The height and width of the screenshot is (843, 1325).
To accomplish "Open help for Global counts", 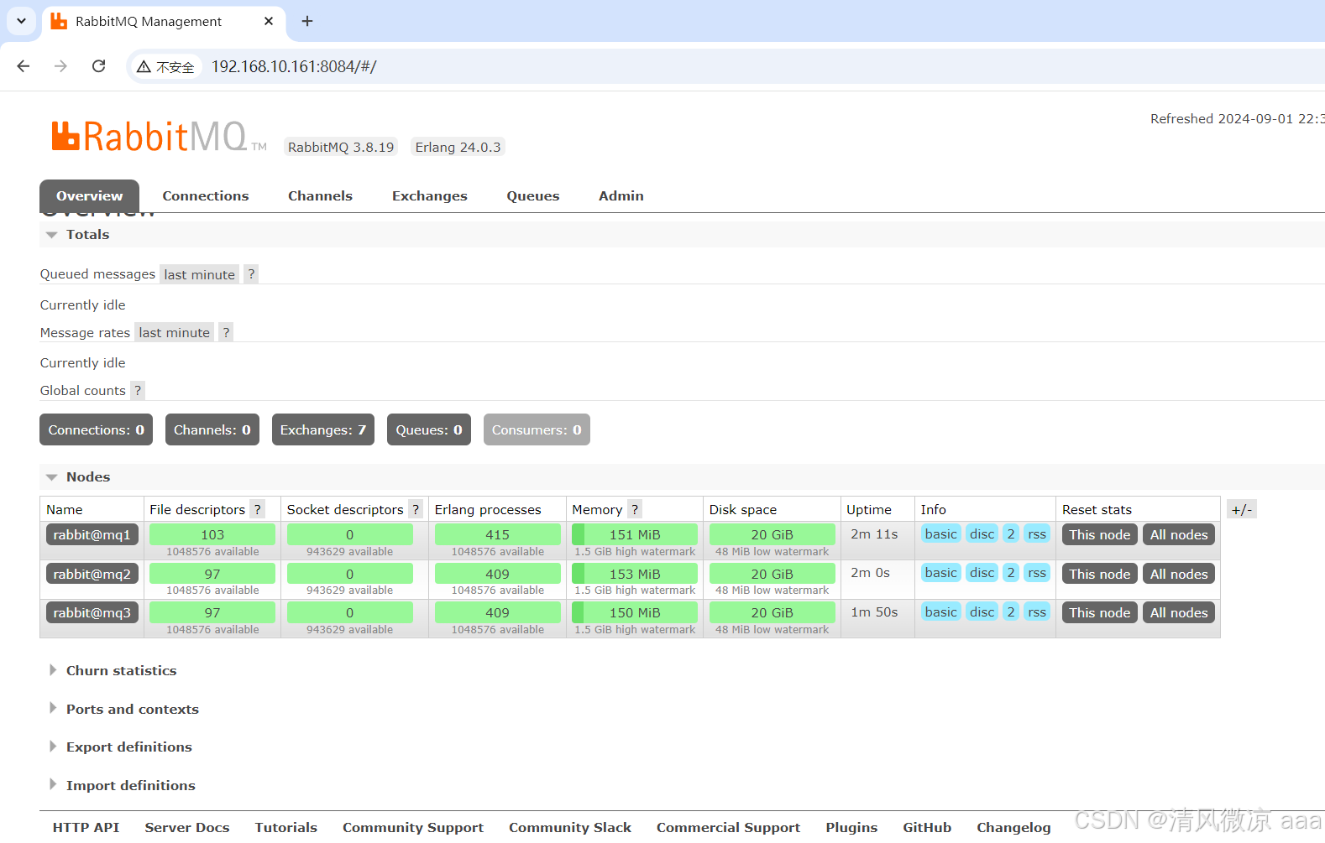I will 138,390.
